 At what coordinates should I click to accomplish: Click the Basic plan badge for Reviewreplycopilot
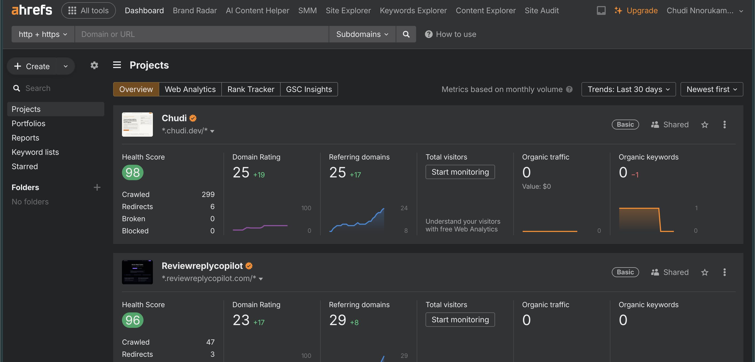(625, 272)
